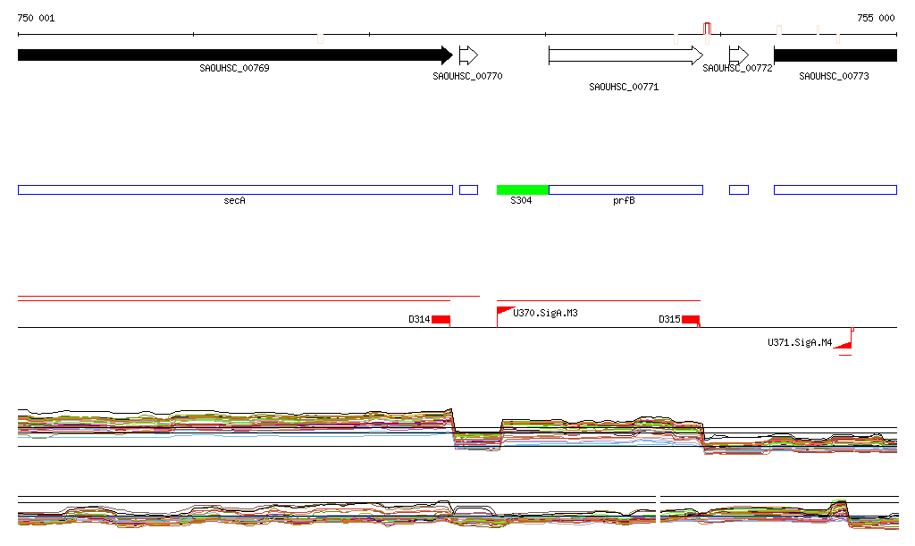Click the S304 label
The height and width of the screenshot is (546, 915).
(521, 201)
